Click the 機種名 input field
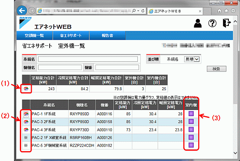Image resolution: width=240 pixels, height=161 pixels. 60,68
